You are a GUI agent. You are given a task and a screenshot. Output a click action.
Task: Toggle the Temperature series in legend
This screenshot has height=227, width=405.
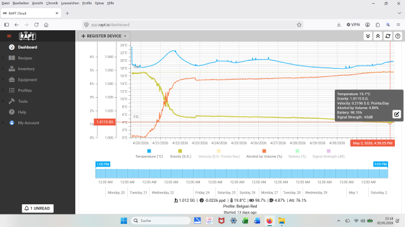point(149,154)
